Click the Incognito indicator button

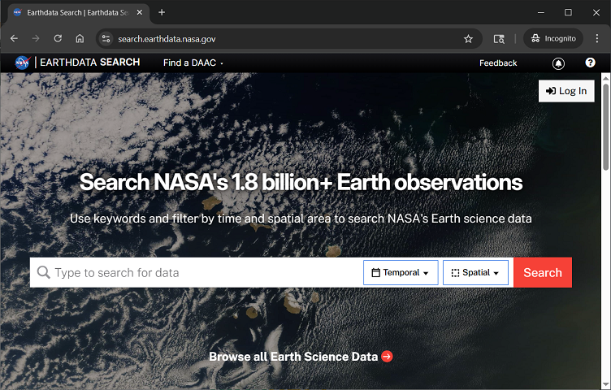[x=553, y=38]
